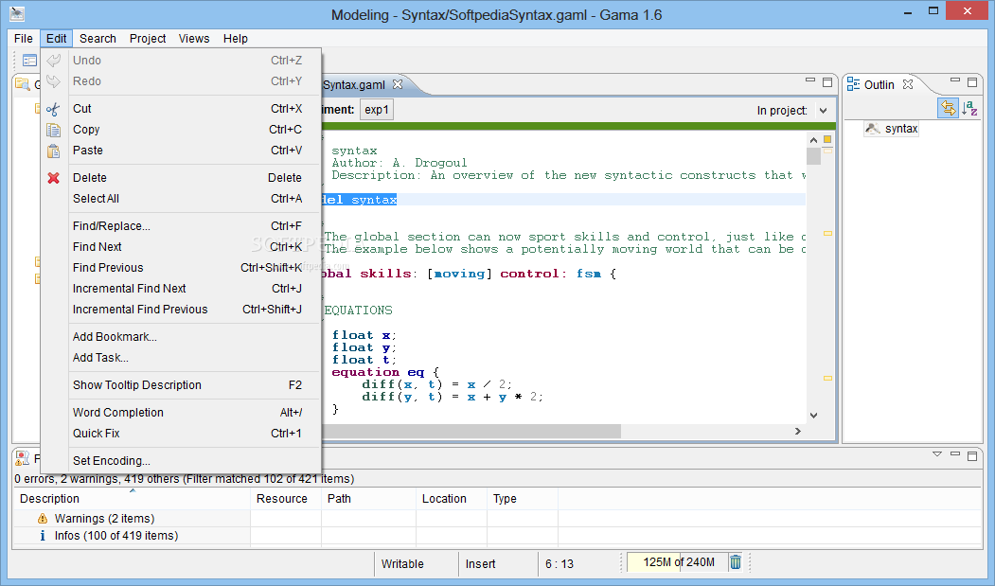Choose Quick Fix entry
Viewport: 995px width, 586px height.
point(182,434)
